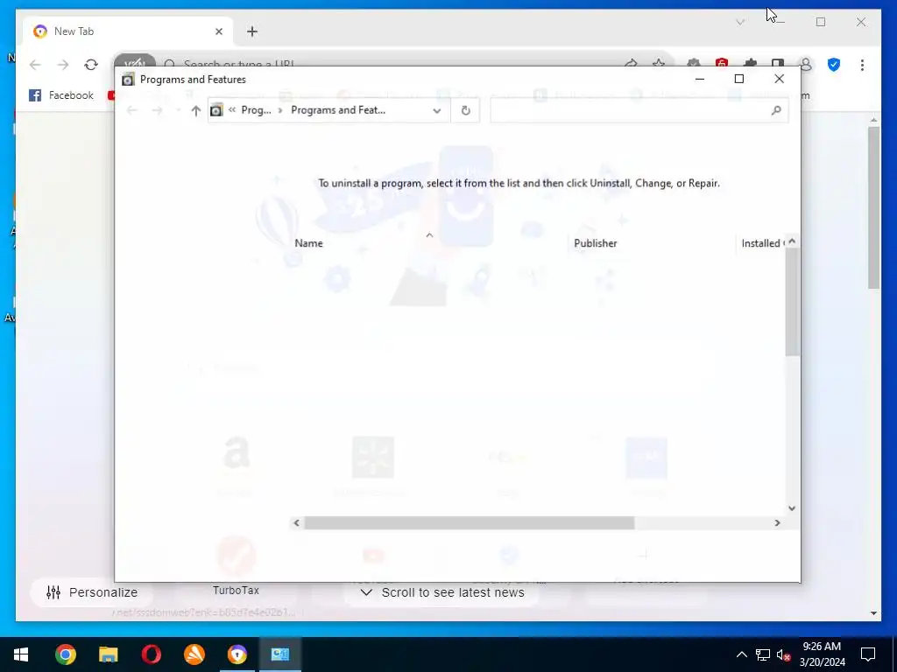Click the red extension icon in browser toolbar
Screen dimensions: 897x672
pyautogui.click(x=722, y=63)
